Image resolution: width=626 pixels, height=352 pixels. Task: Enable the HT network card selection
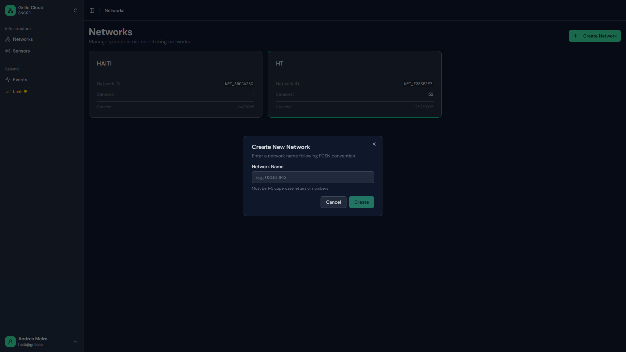[355, 84]
